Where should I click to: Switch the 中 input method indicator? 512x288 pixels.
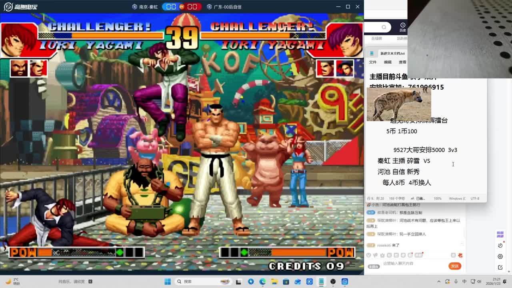464,282
